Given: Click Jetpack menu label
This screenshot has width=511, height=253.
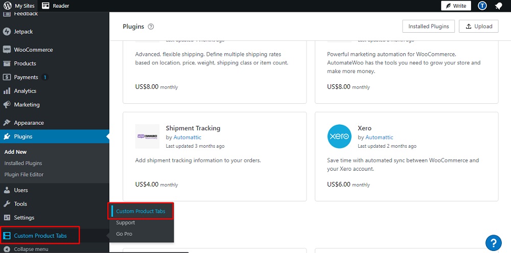Looking at the screenshot, I should 23,32.
